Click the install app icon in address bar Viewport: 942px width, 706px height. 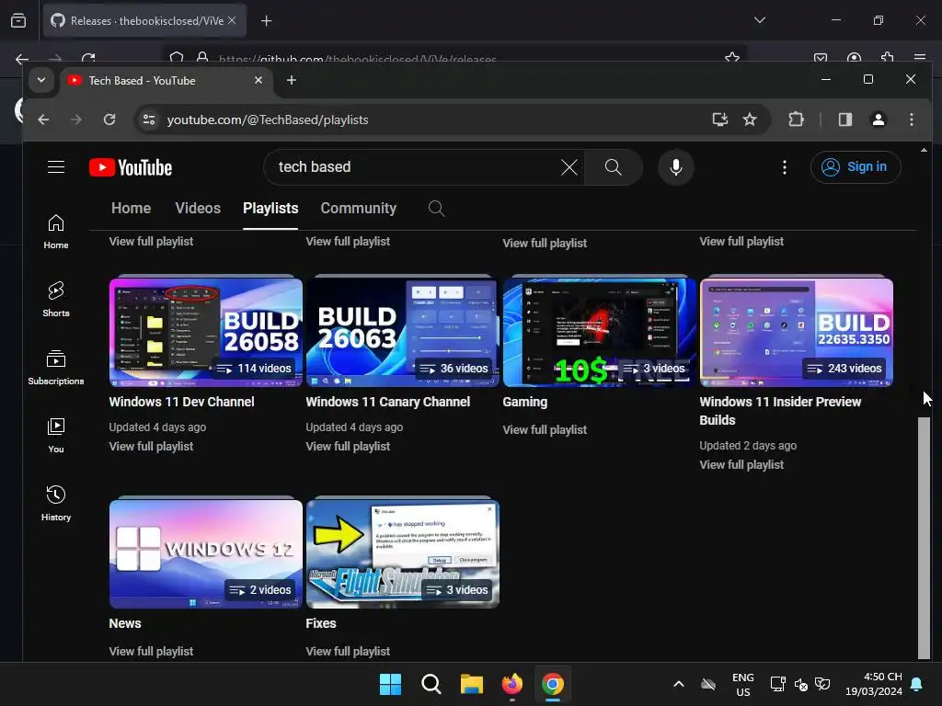pyautogui.click(x=719, y=120)
